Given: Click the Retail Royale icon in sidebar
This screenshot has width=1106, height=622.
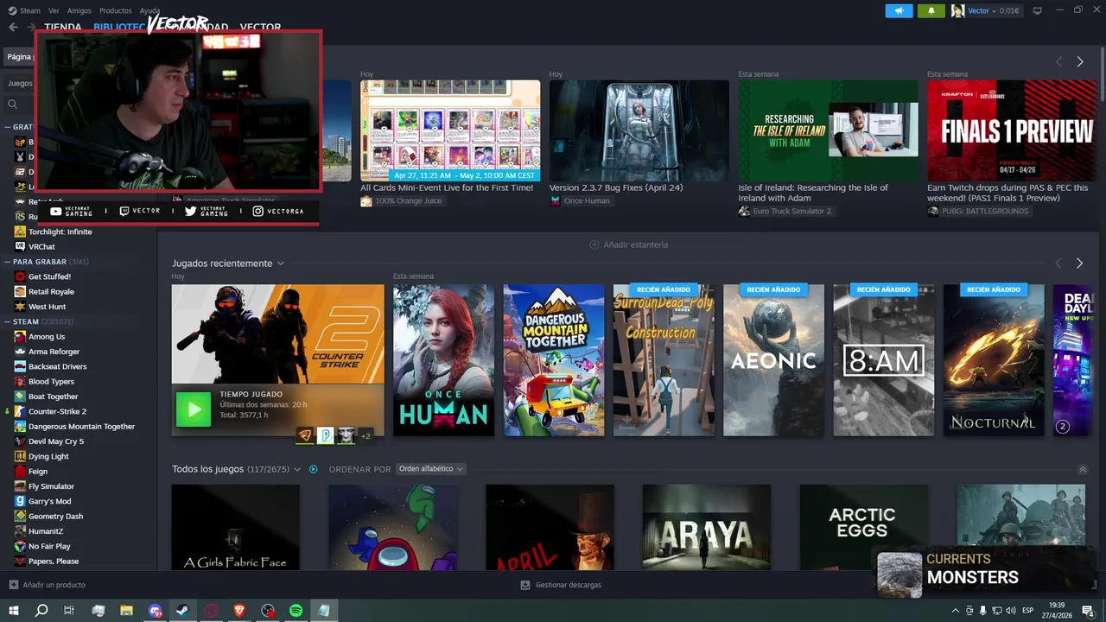Looking at the screenshot, I should (x=20, y=292).
